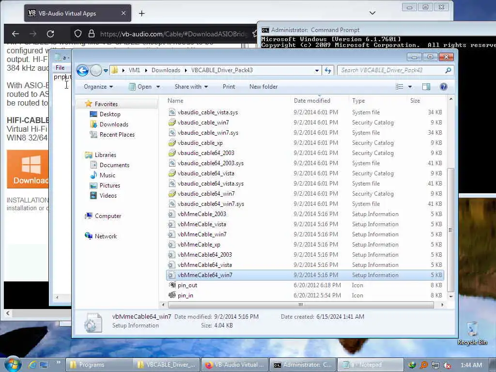The image size is (496, 372).
Task: Change view using the view icon
Action: click(400, 87)
